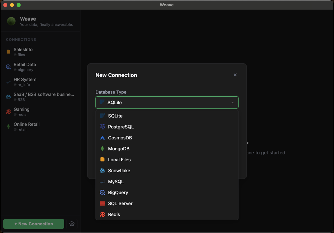Viewport: 334px width, 233px height.
Task: Click 'Your data, finally answerable.' tagline
Action: pos(47,25)
